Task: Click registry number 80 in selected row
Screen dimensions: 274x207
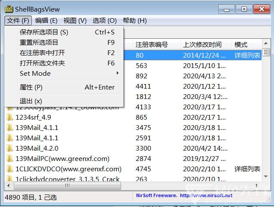Action: pos(140,56)
